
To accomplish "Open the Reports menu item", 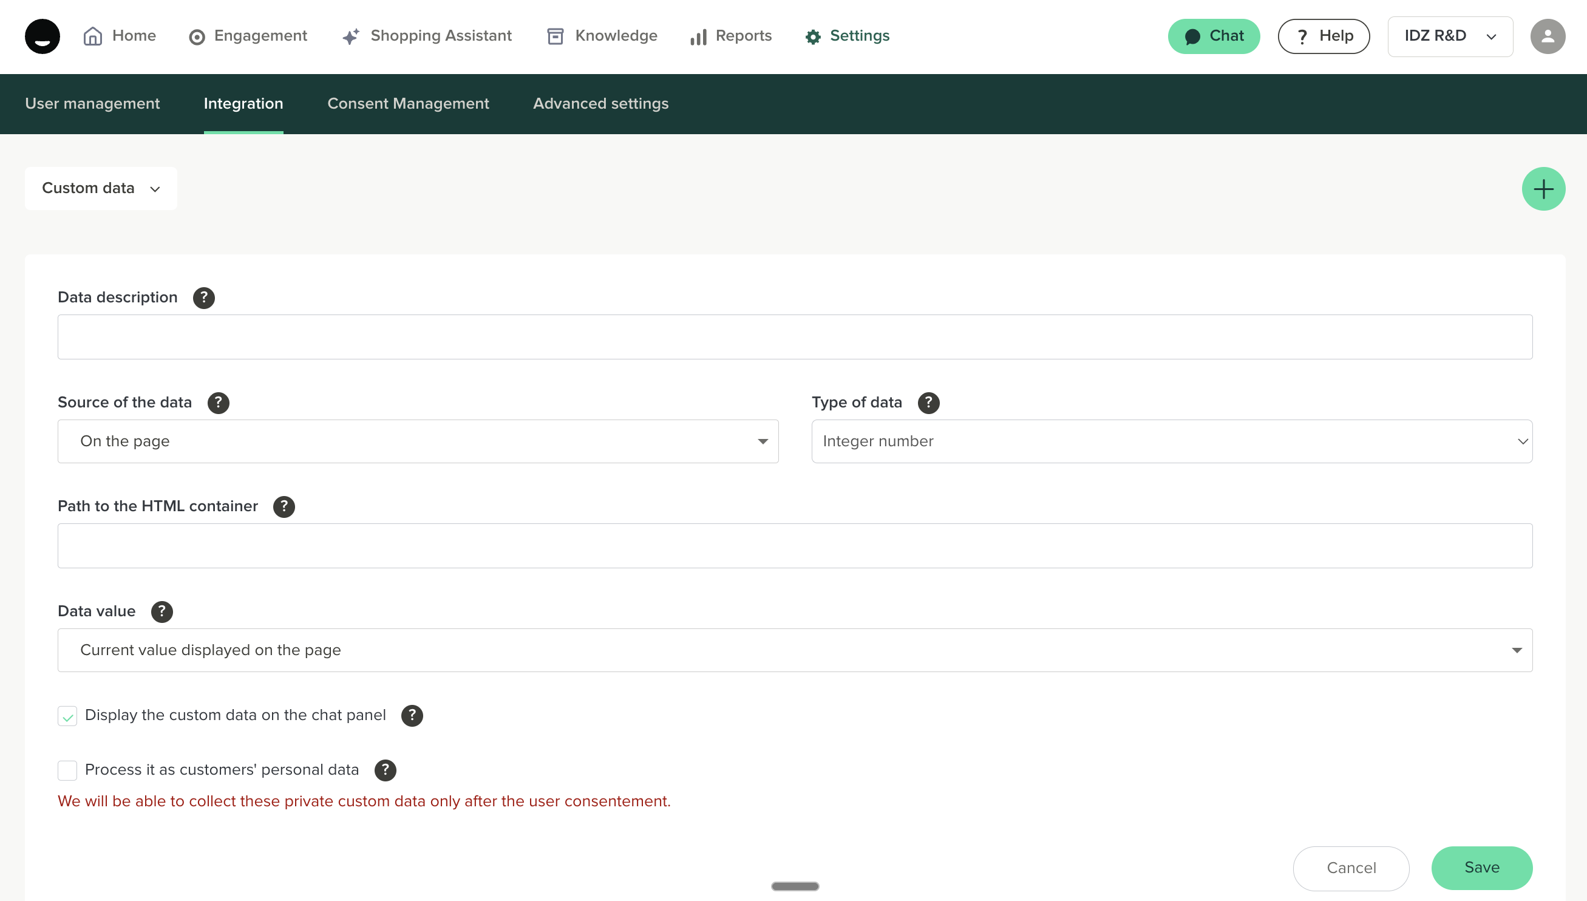I will (731, 36).
